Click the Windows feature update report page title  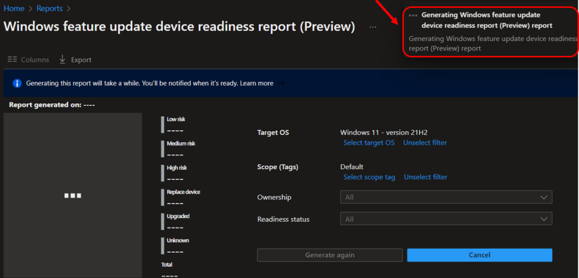[179, 27]
